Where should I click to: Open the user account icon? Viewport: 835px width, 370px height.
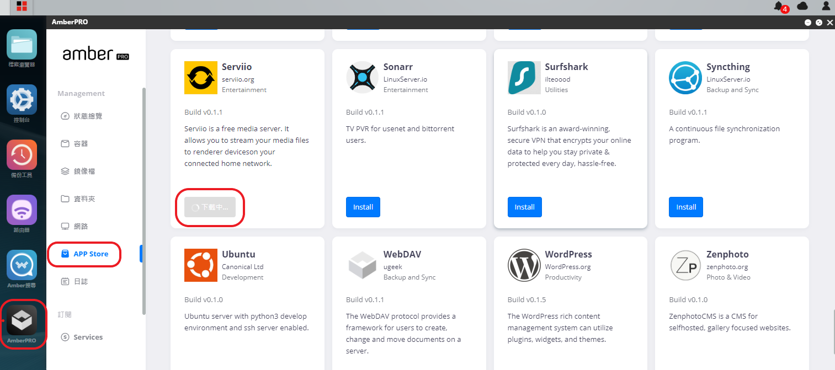pos(826,6)
